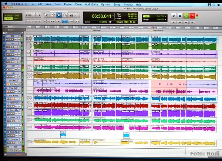222x161 pixels.
Task: Click the green Play button
Action: 186,16
